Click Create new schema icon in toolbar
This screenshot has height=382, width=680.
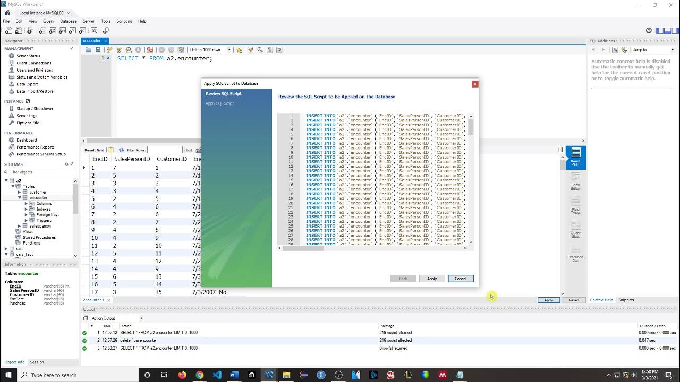(x=41, y=31)
